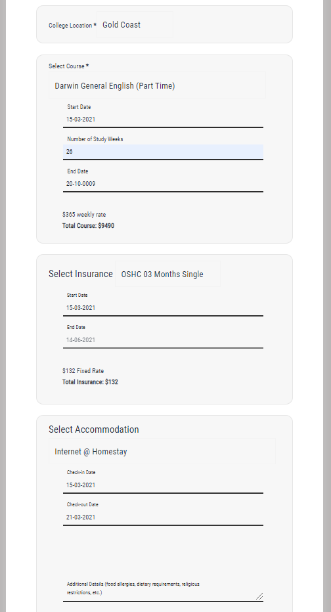Focus the Number of Study Weeks field
The height and width of the screenshot is (612, 331).
[x=163, y=152]
